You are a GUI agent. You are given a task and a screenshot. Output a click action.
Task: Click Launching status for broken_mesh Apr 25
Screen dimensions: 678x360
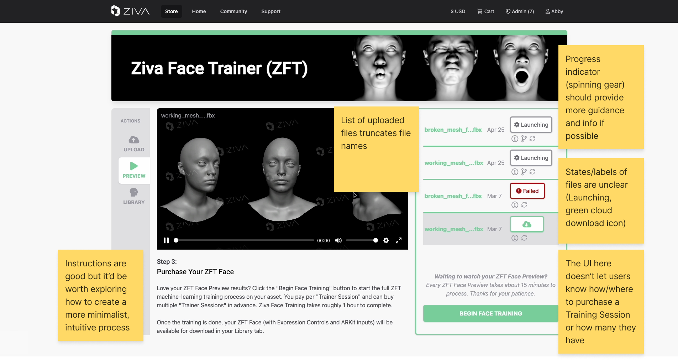(531, 125)
